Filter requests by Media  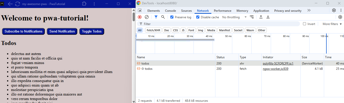211,30
